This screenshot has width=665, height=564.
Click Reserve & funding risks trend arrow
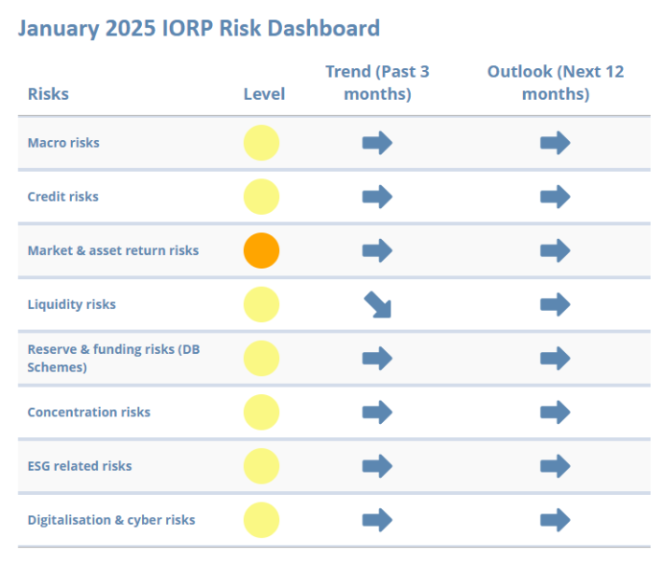click(x=376, y=359)
